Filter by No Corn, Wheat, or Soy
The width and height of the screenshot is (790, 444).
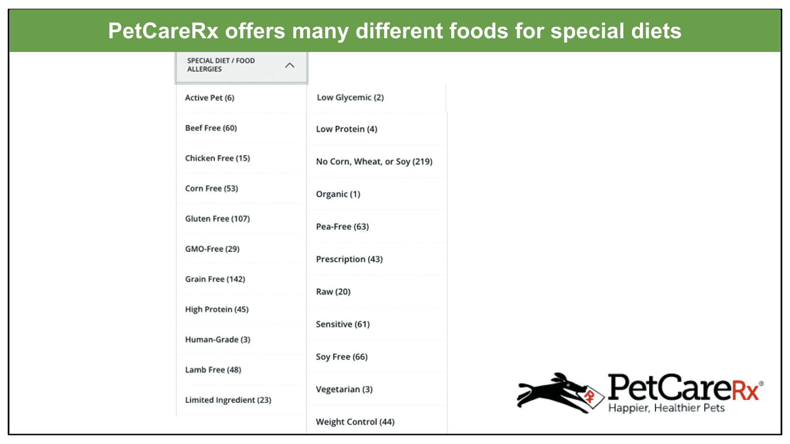click(x=374, y=161)
